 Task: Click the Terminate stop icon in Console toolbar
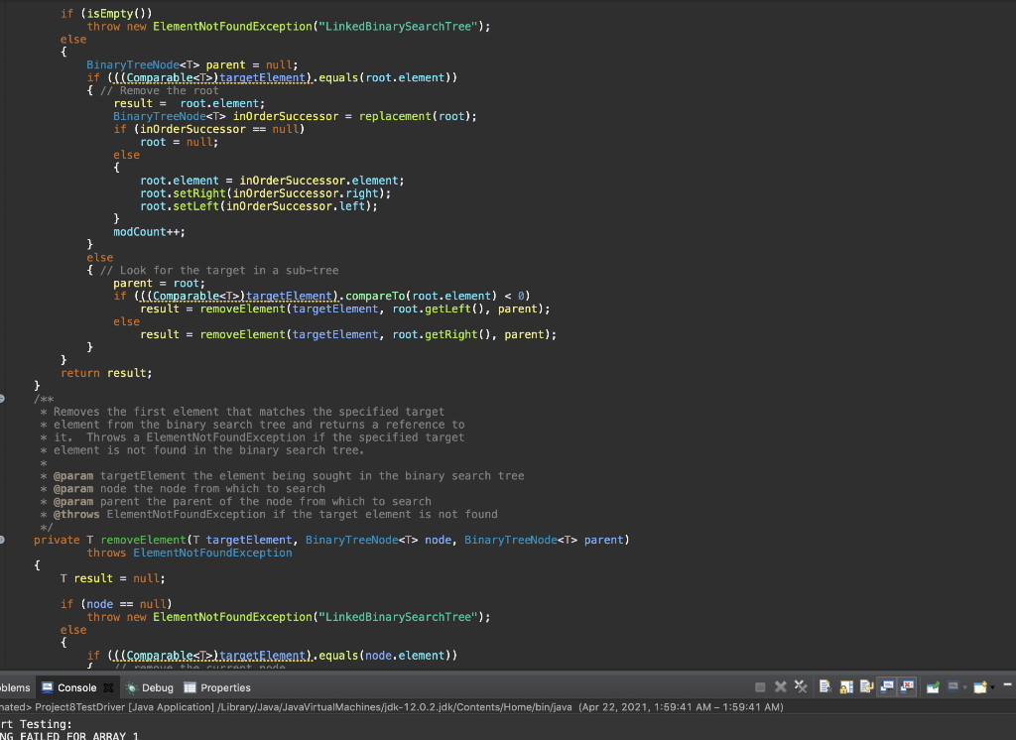pos(760,686)
